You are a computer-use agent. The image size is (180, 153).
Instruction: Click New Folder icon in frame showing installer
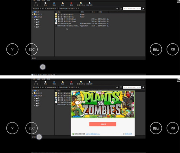(x=81, y=82)
